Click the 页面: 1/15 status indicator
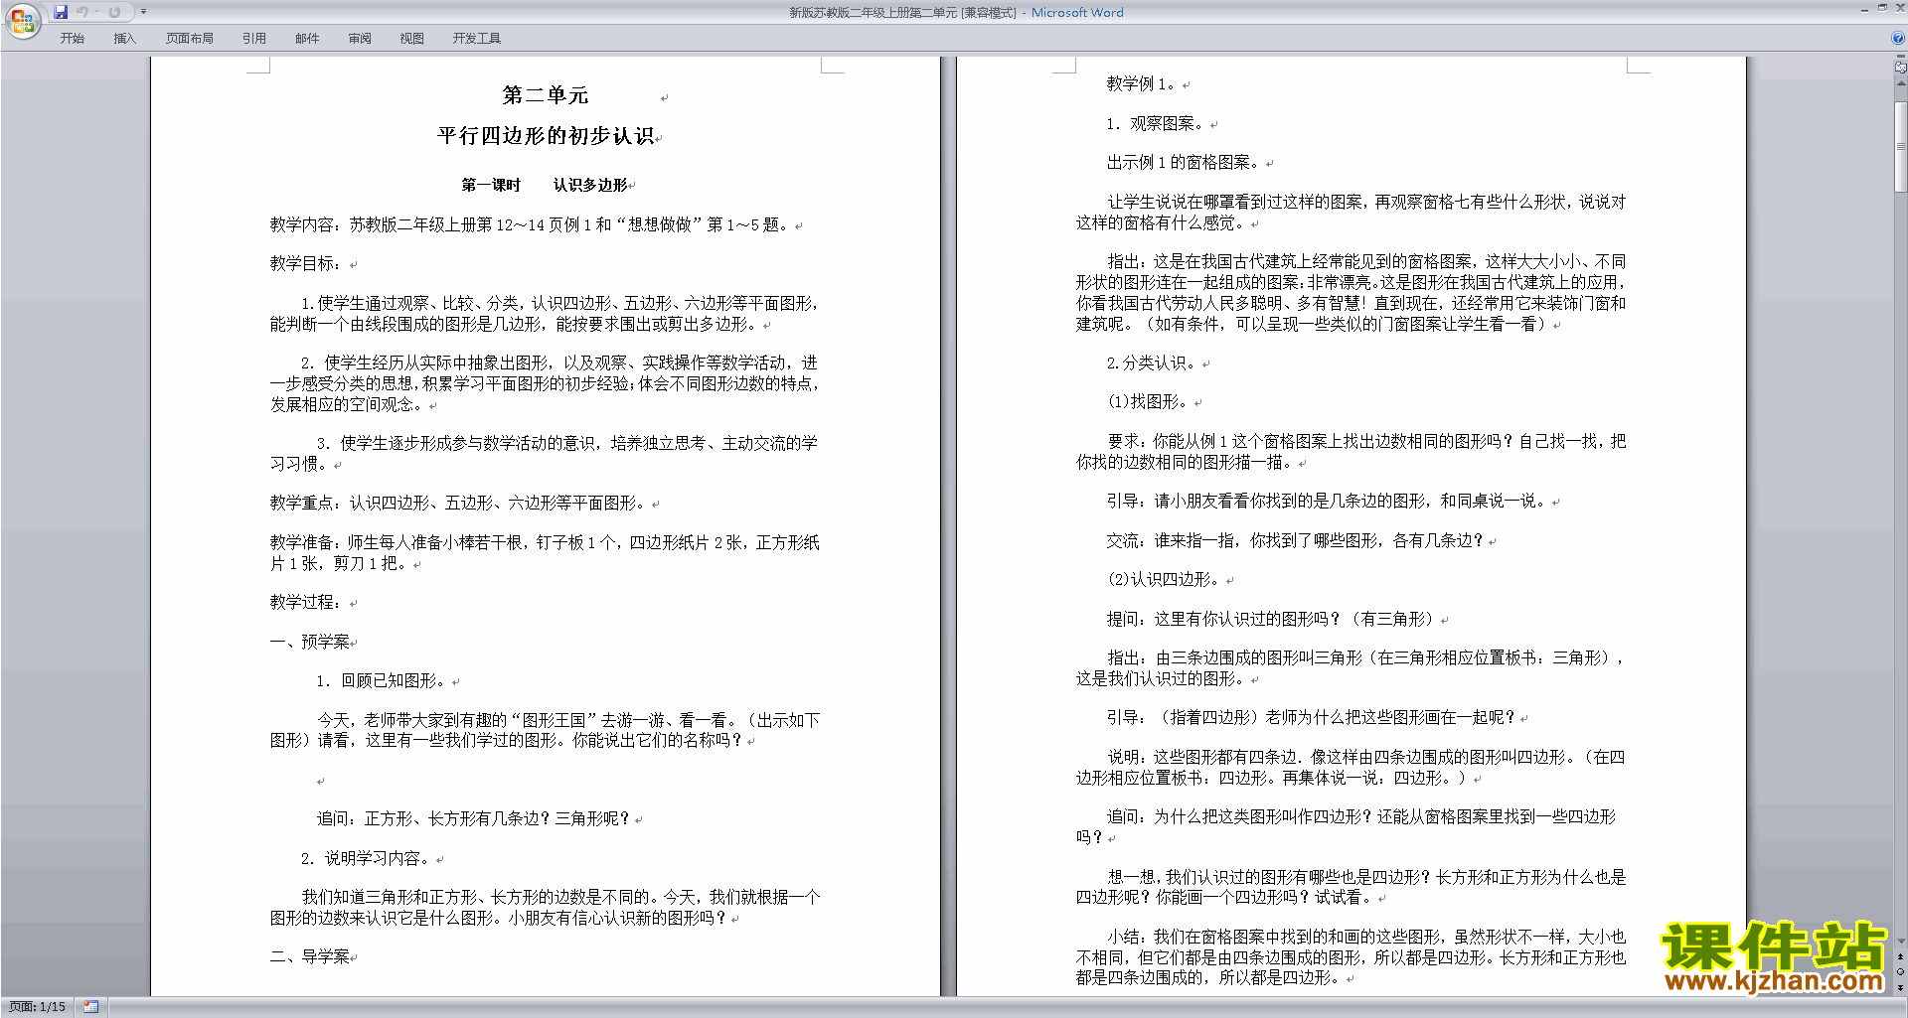The height and width of the screenshot is (1018, 1908). pos(38,1007)
